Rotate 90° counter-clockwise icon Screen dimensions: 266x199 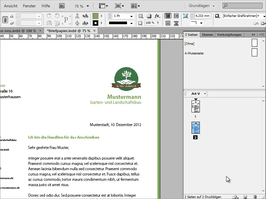(57, 16)
